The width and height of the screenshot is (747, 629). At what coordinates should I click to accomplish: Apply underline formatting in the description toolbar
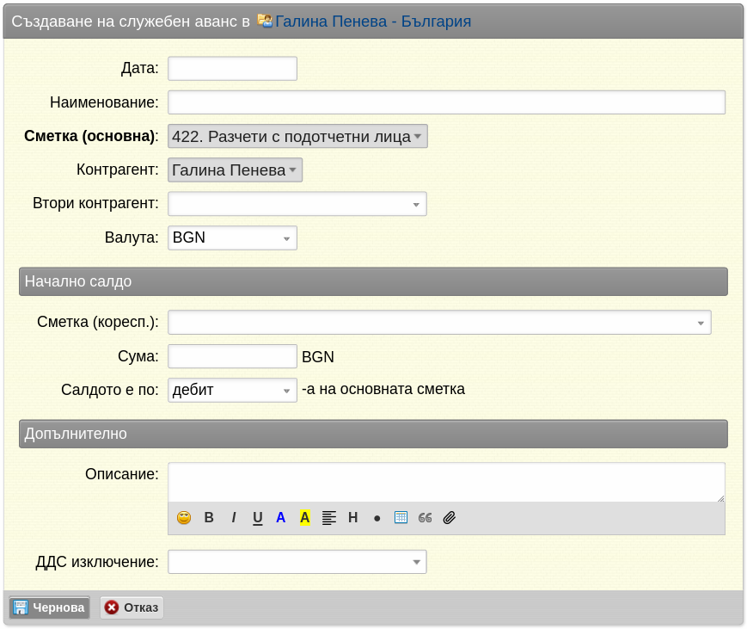(257, 517)
